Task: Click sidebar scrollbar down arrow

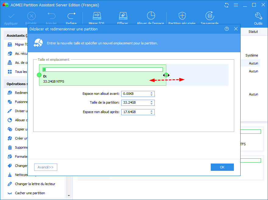Action: pyautogui.click(x=69, y=196)
